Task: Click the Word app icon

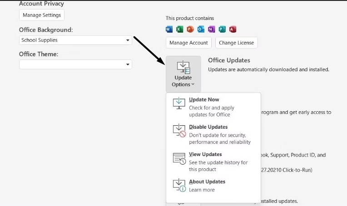Action: point(169,29)
